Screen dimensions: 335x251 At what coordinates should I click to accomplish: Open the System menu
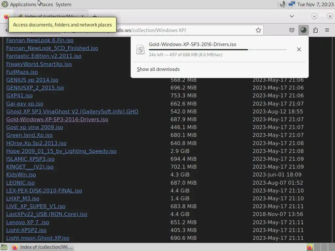click(x=63, y=5)
